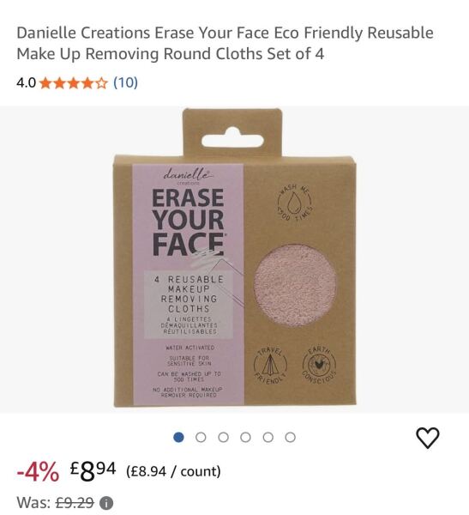Jump to the fourth carousel image dot
469x515 pixels.
click(x=245, y=438)
